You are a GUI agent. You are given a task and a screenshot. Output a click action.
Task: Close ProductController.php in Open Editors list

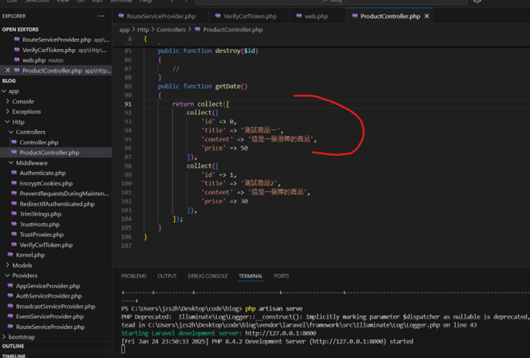pyautogui.click(x=8, y=71)
